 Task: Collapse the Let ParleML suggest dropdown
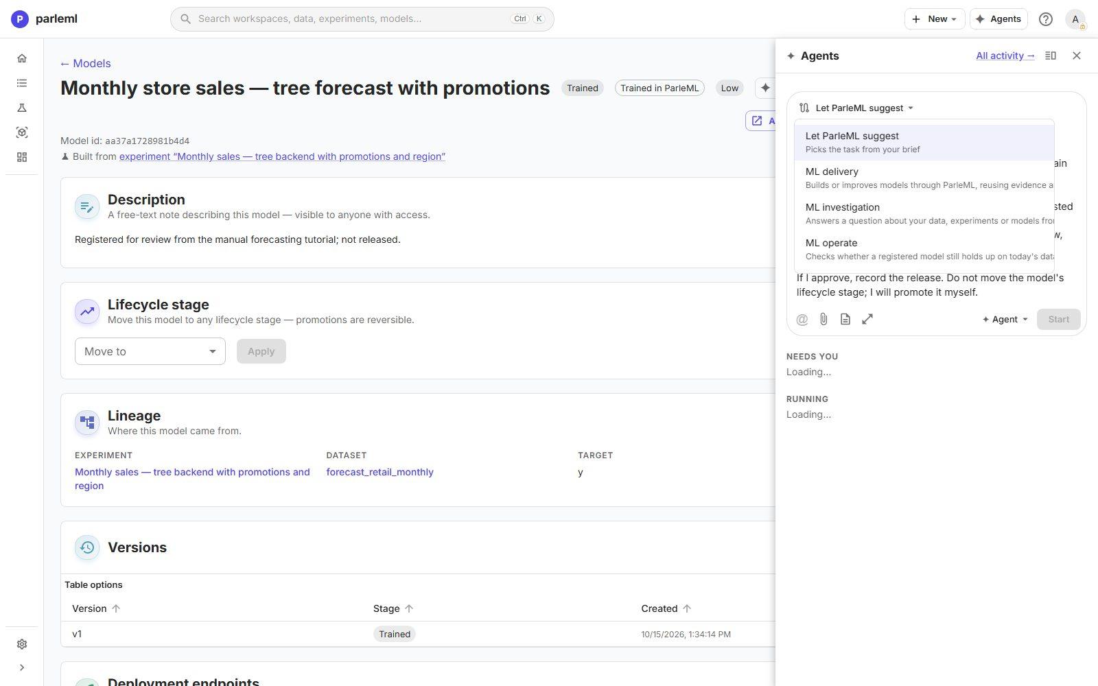856,108
